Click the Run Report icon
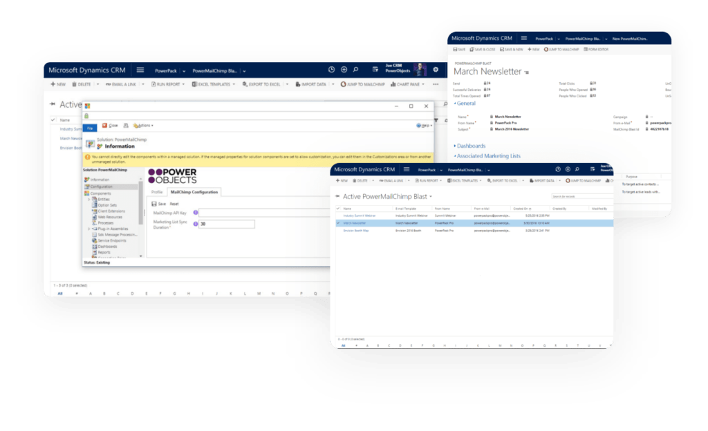The height and width of the screenshot is (431, 708). click(x=152, y=84)
